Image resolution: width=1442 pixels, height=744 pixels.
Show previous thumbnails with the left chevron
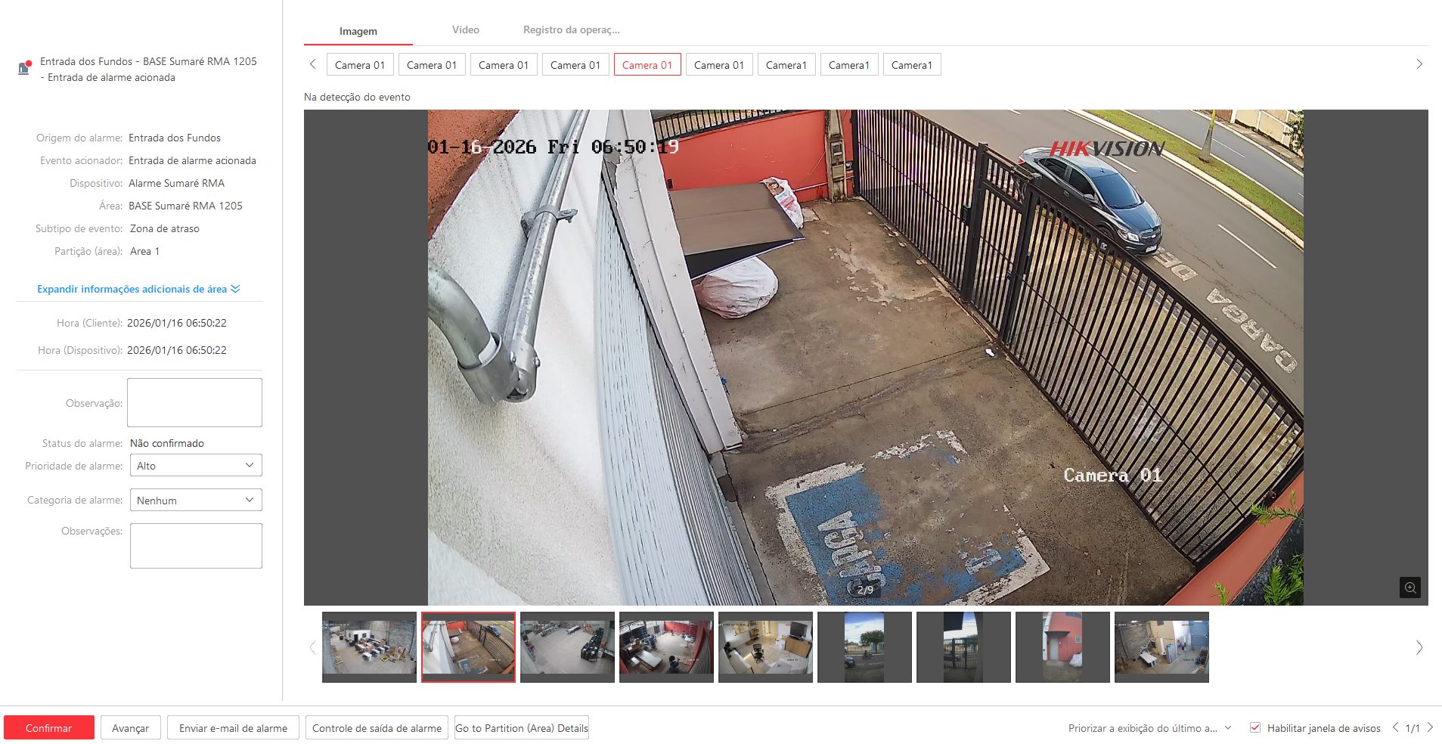click(312, 647)
